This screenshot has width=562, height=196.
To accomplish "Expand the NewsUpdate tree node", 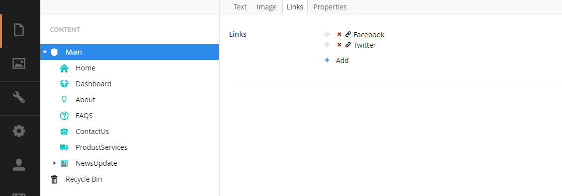I will [x=54, y=163].
